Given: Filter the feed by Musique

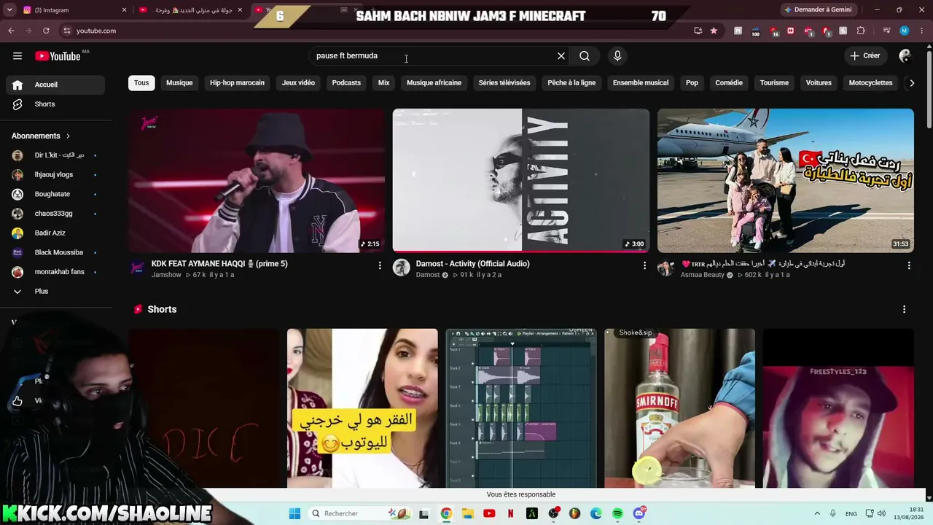Looking at the screenshot, I should pos(179,82).
